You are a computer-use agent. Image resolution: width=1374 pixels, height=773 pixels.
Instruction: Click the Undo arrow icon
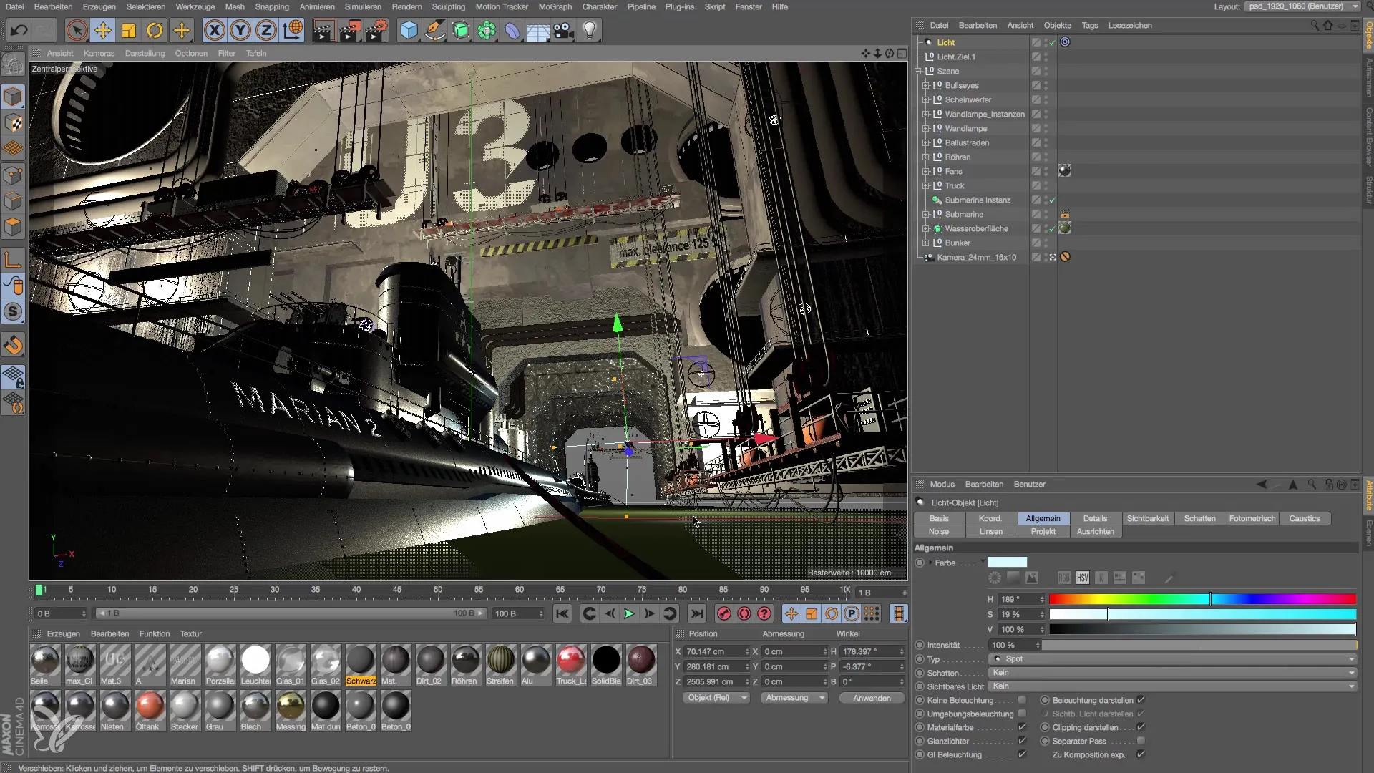point(19,30)
